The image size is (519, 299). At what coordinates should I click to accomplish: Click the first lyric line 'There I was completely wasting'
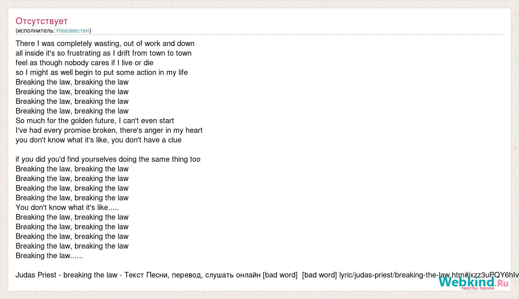[105, 43]
